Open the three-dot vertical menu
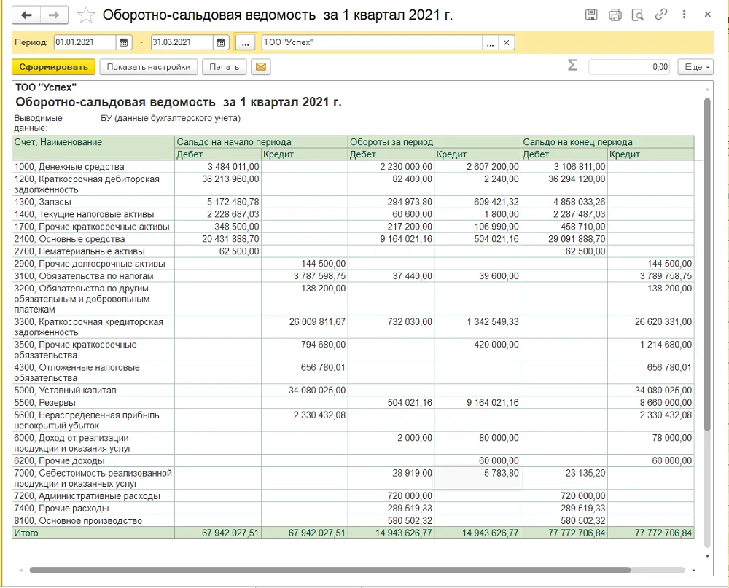729x588 pixels. 684,15
